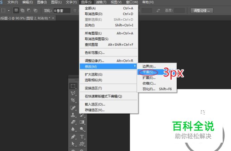Select the Path Selection arrow tool
The height and width of the screenshot is (151, 231).
pyautogui.click(x=73, y=144)
